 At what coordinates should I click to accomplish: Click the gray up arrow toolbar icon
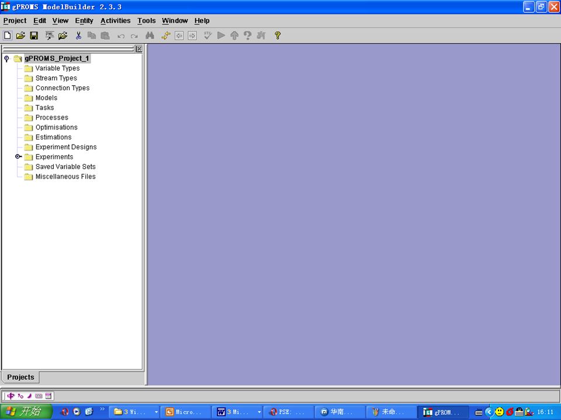(234, 36)
